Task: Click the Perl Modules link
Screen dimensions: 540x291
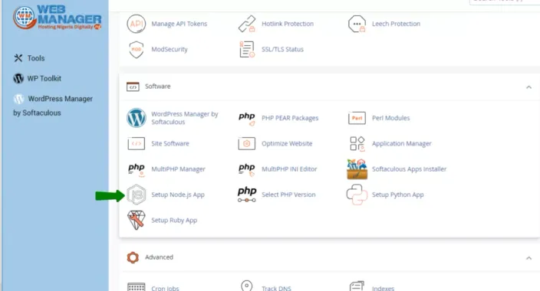Action: [x=391, y=118]
